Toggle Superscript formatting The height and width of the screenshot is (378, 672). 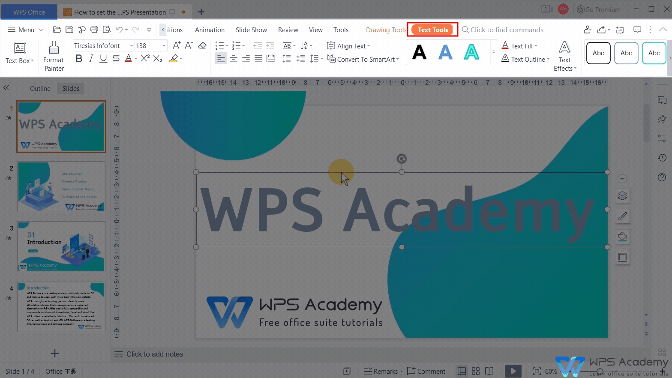145,58
